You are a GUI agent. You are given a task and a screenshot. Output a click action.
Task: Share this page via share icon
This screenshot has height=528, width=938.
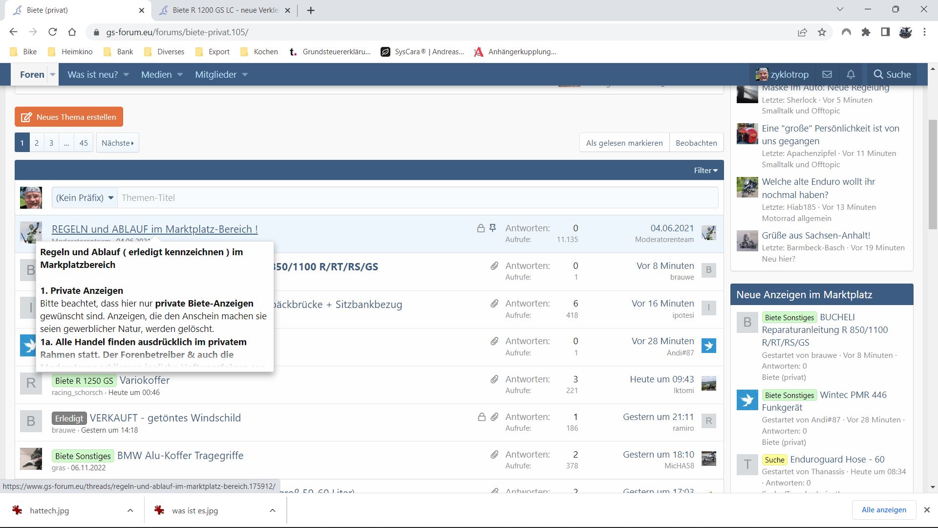(x=802, y=32)
